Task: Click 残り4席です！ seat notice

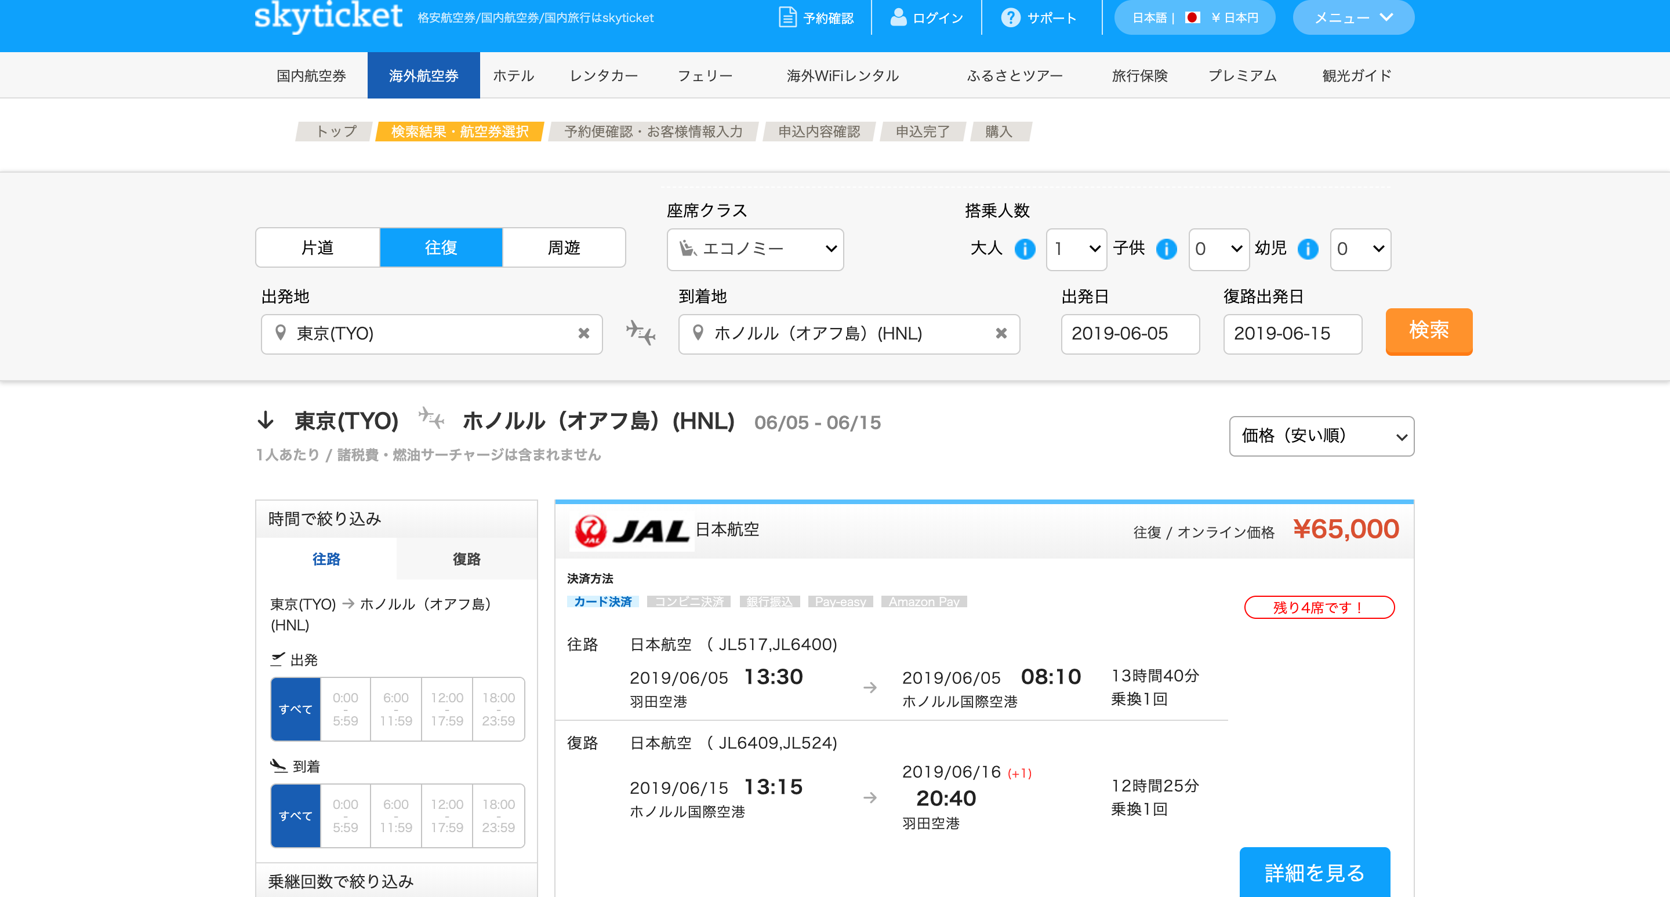Action: (1319, 607)
